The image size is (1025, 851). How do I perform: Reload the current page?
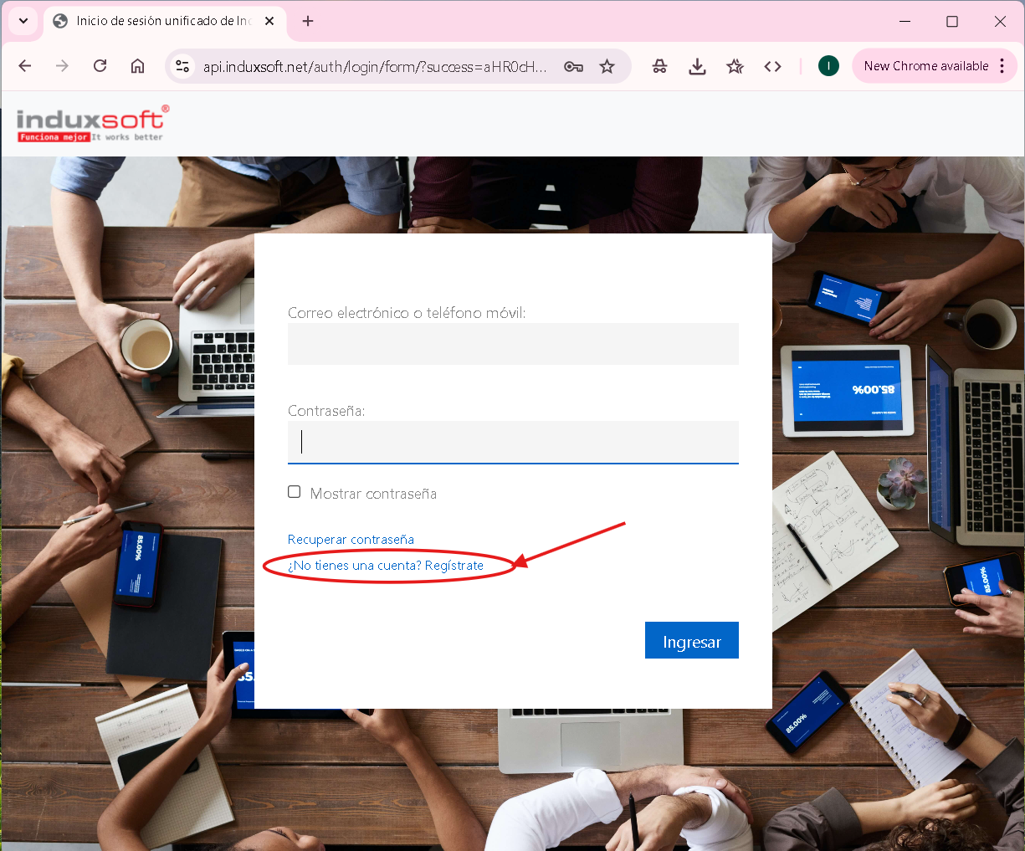point(100,66)
